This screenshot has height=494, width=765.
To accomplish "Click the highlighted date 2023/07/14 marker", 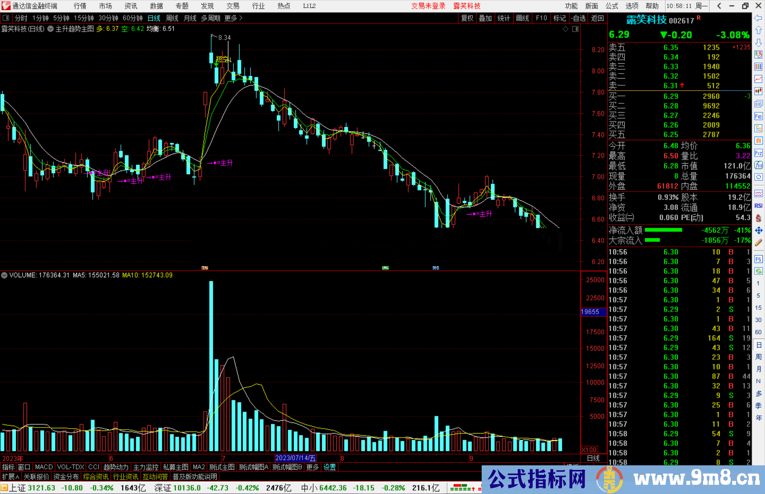I will point(295,458).
